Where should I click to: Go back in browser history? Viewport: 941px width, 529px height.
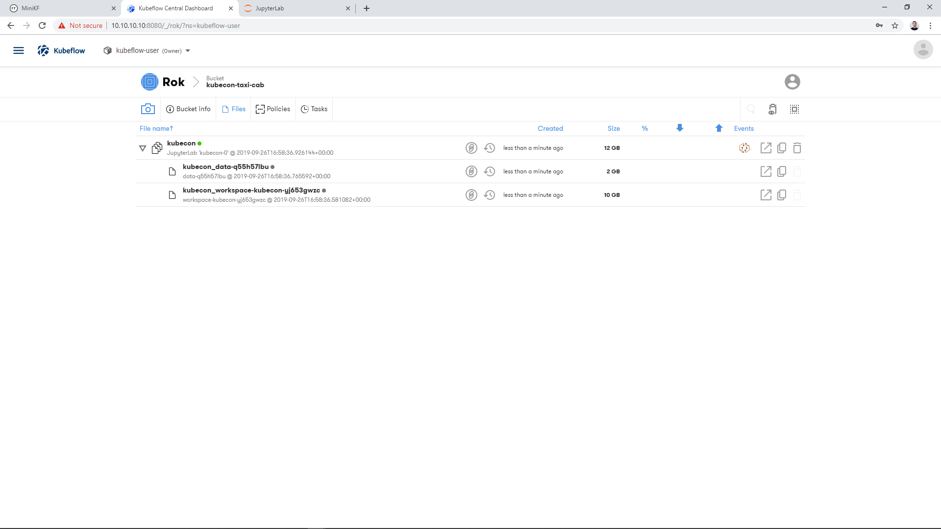pyautogui.click(x=11, y=25)
